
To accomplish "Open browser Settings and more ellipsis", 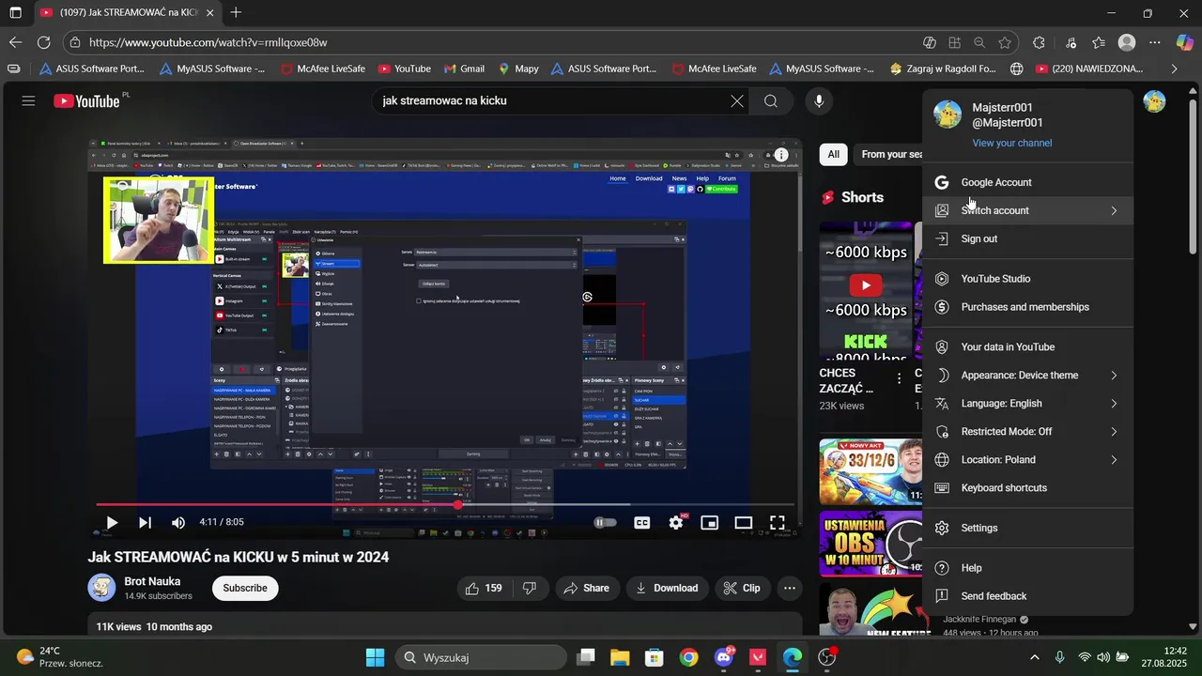I will [1155, 42].
